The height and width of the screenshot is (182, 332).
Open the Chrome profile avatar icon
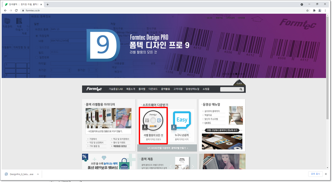pyautogui.click(x=320, y=10)
